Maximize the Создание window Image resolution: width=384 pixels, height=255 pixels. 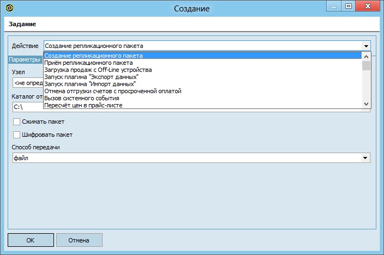click(348, 7)
